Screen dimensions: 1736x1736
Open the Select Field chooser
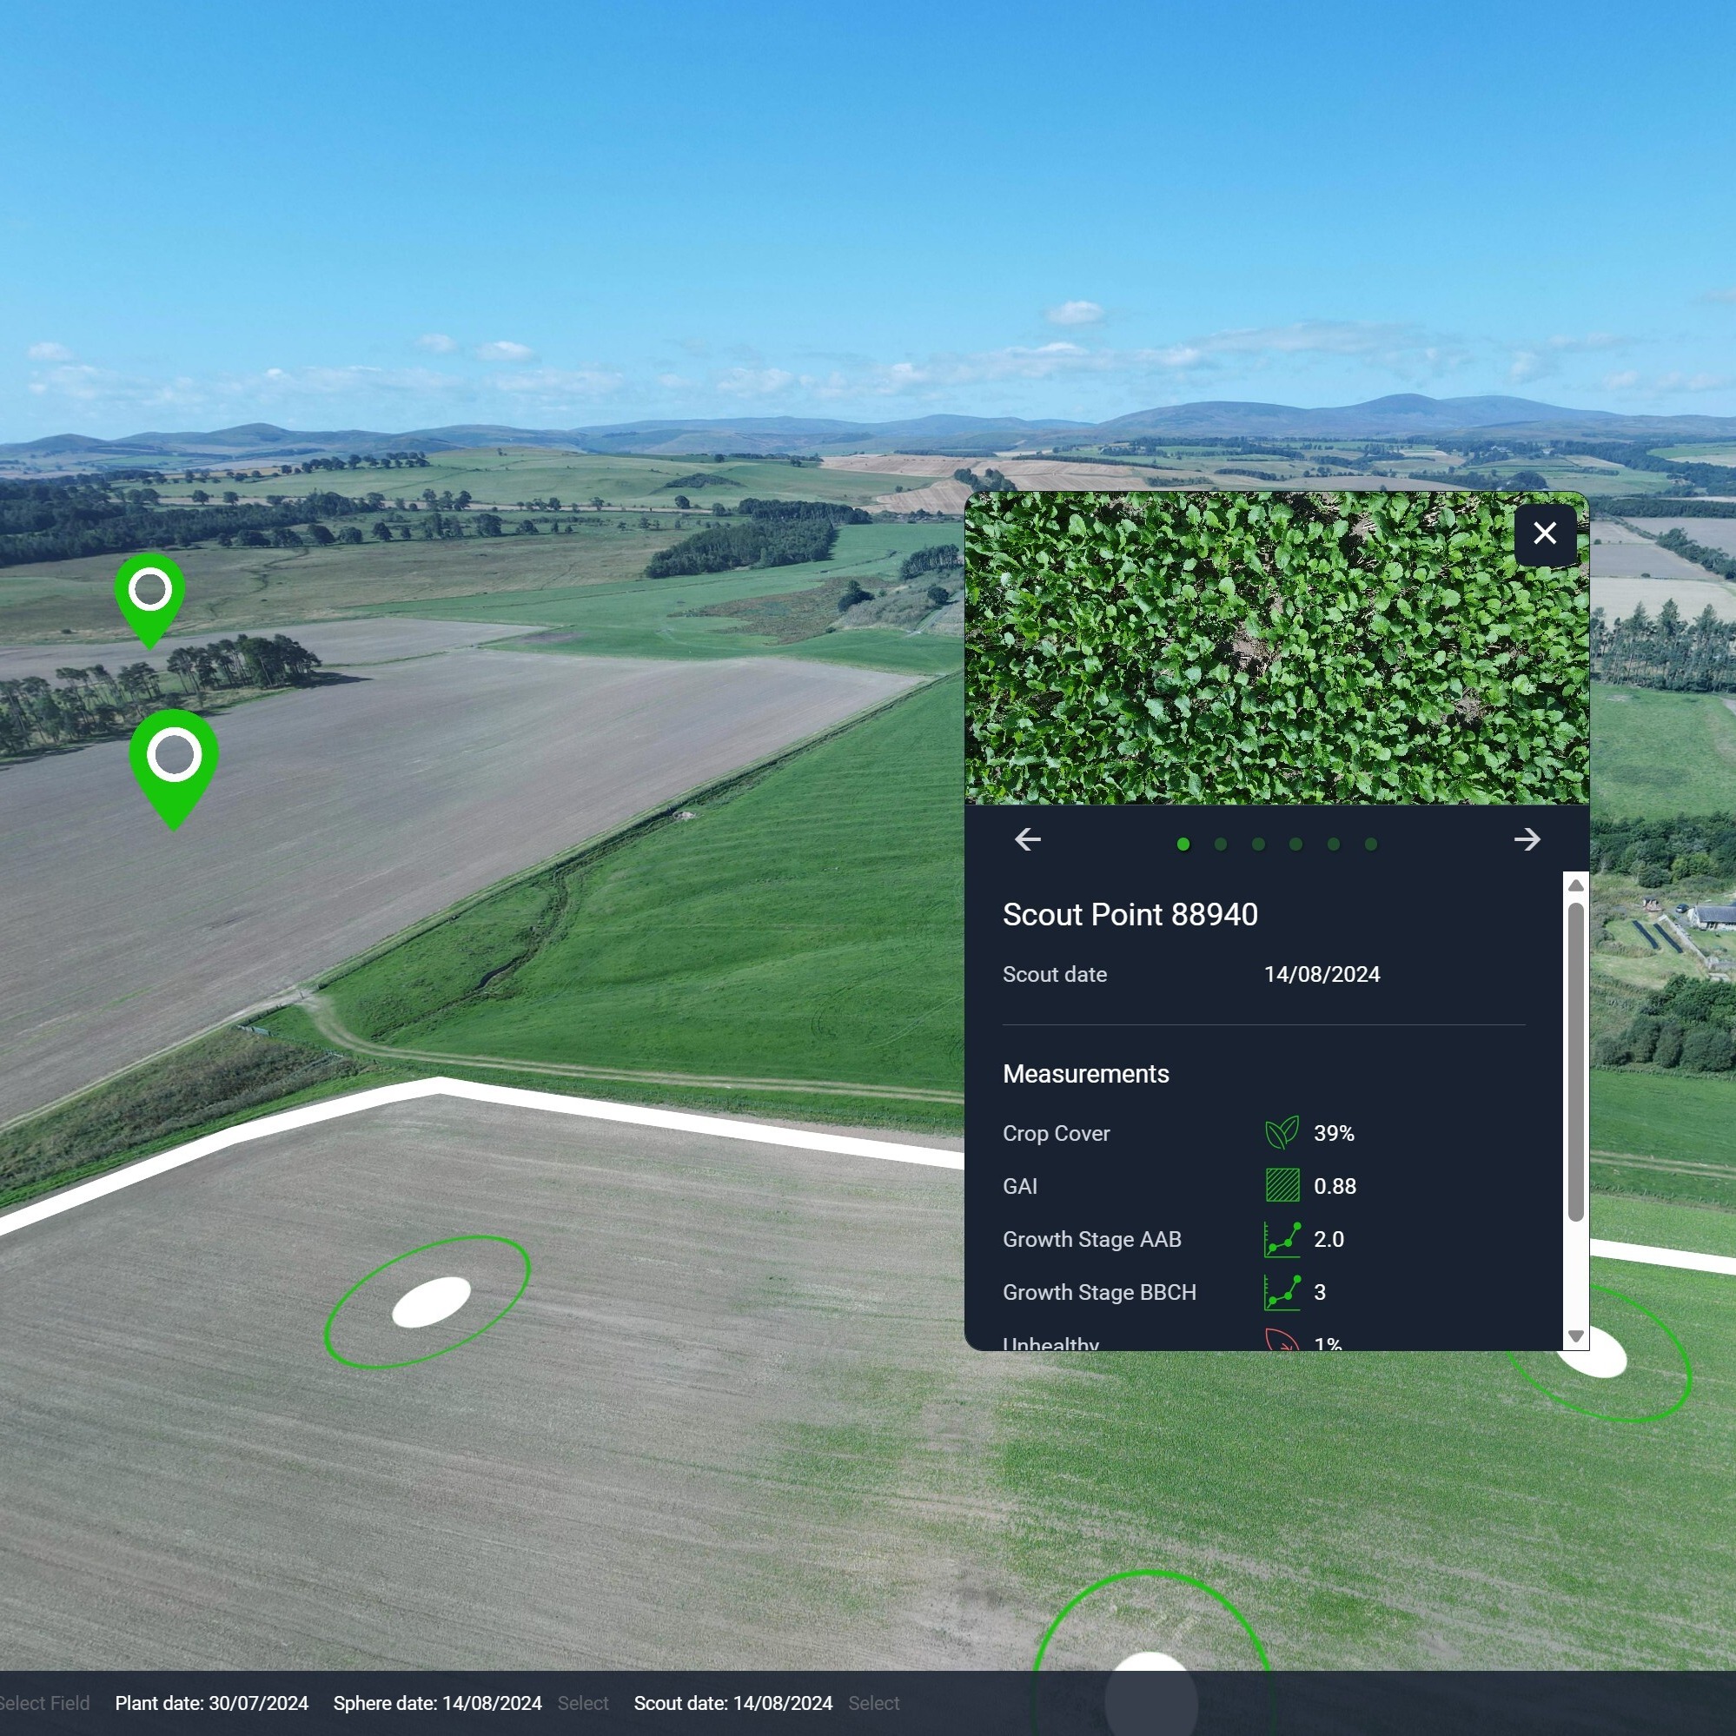click(45, 1703)
